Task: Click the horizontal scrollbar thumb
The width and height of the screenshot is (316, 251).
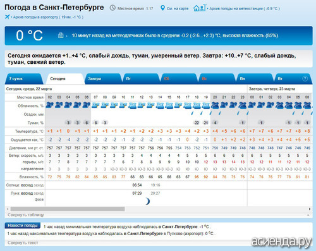Action: pyautogui.click(x=68, y=209)
